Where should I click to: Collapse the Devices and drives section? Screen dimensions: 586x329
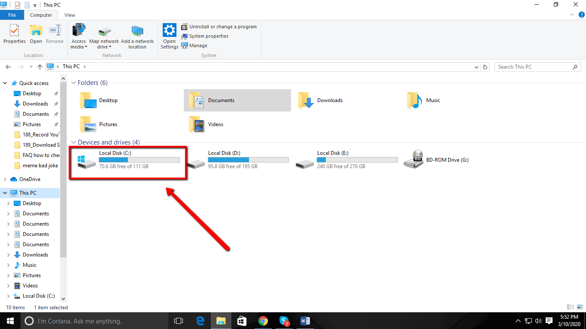(x=73, y=142)
